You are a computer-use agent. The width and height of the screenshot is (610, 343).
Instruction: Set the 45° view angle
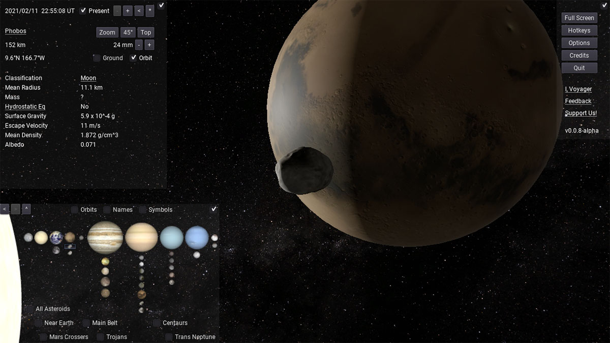click(128, 32)
